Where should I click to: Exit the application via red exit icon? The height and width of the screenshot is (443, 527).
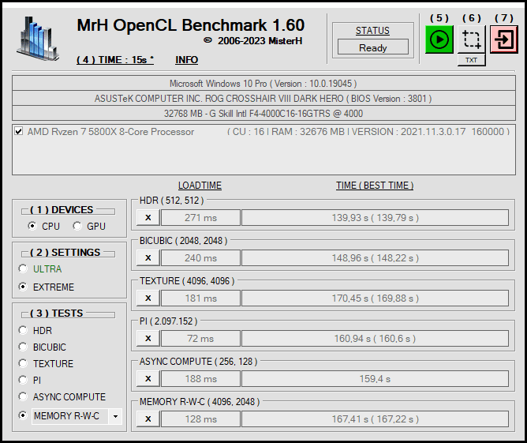point(504,39)
